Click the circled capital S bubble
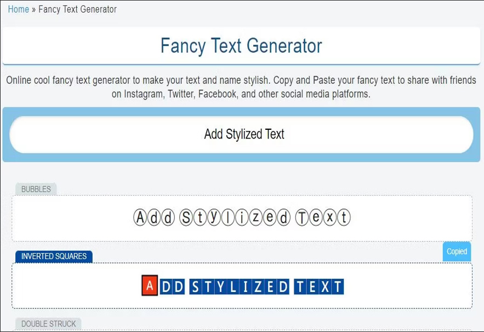 [186, 217]
